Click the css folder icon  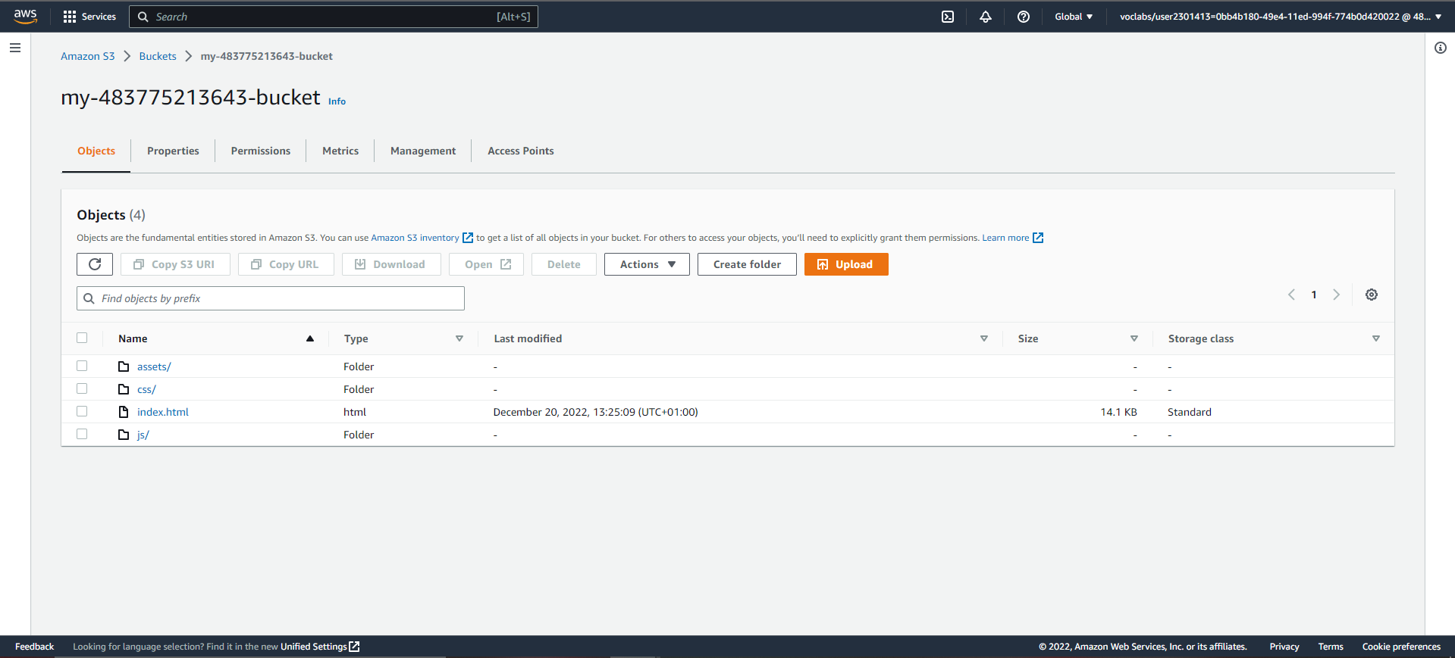124,389
